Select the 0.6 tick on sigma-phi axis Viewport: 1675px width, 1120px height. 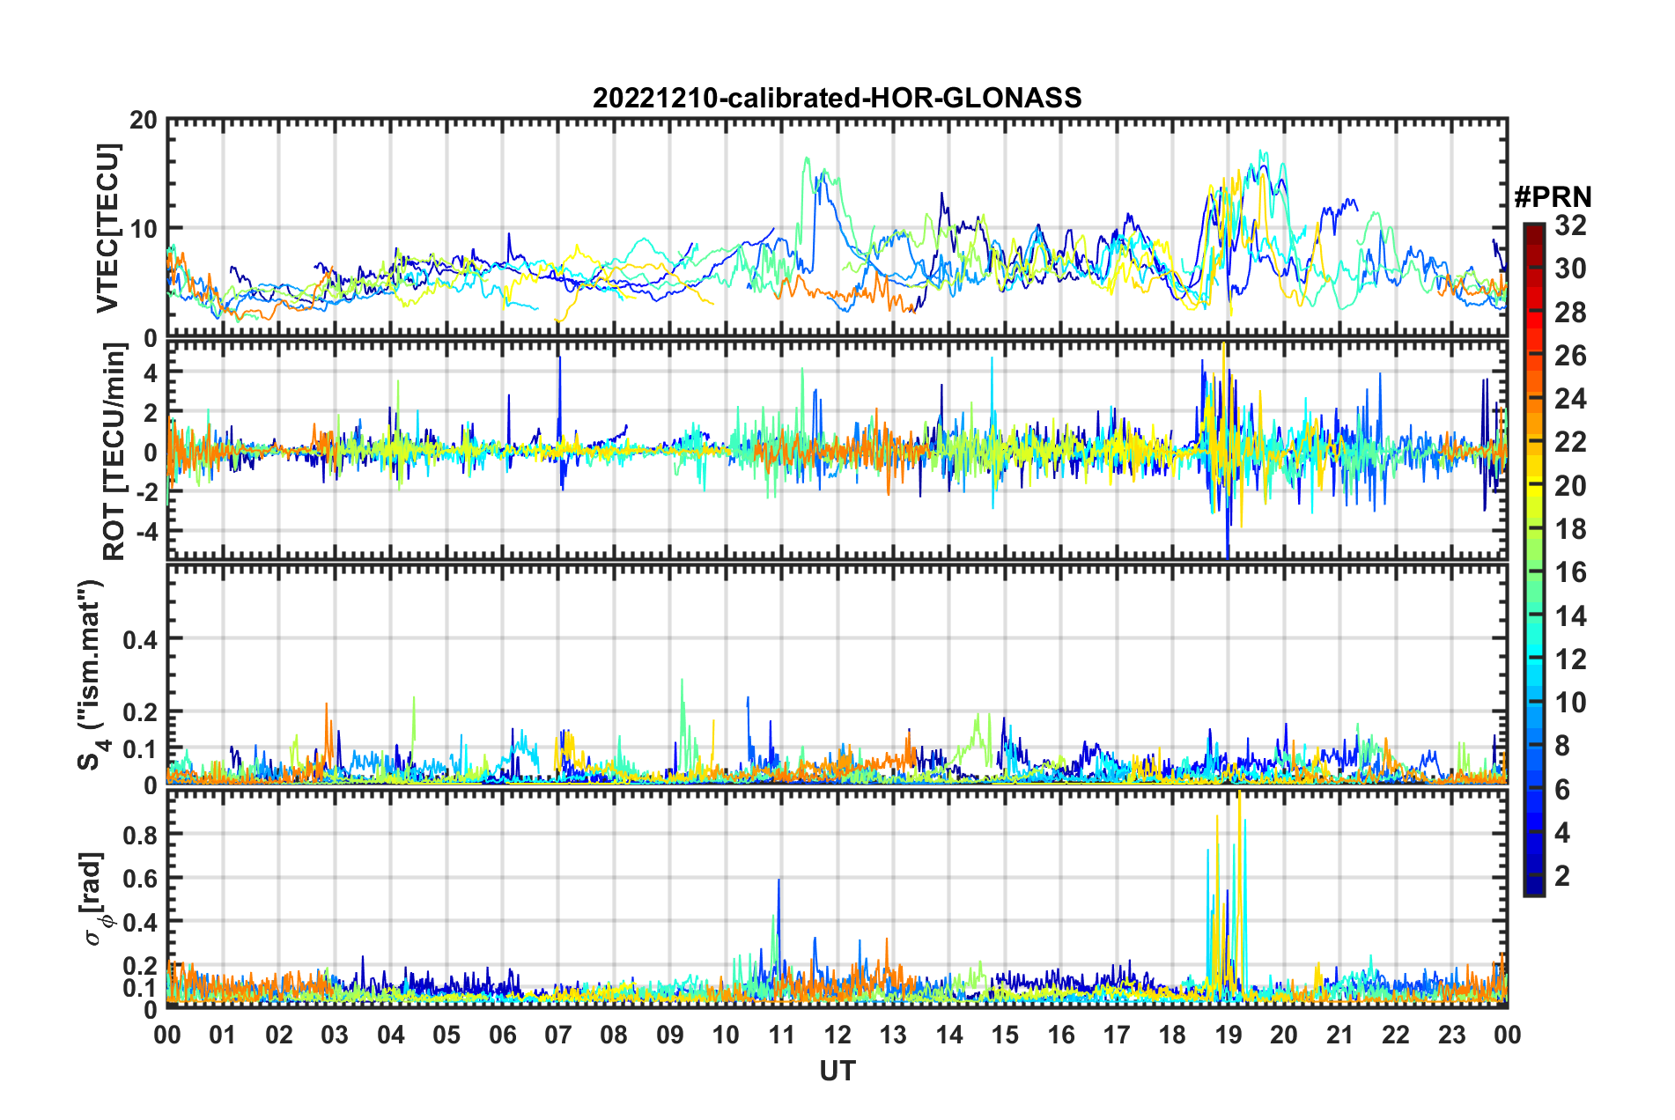click(x=140, y=878)
